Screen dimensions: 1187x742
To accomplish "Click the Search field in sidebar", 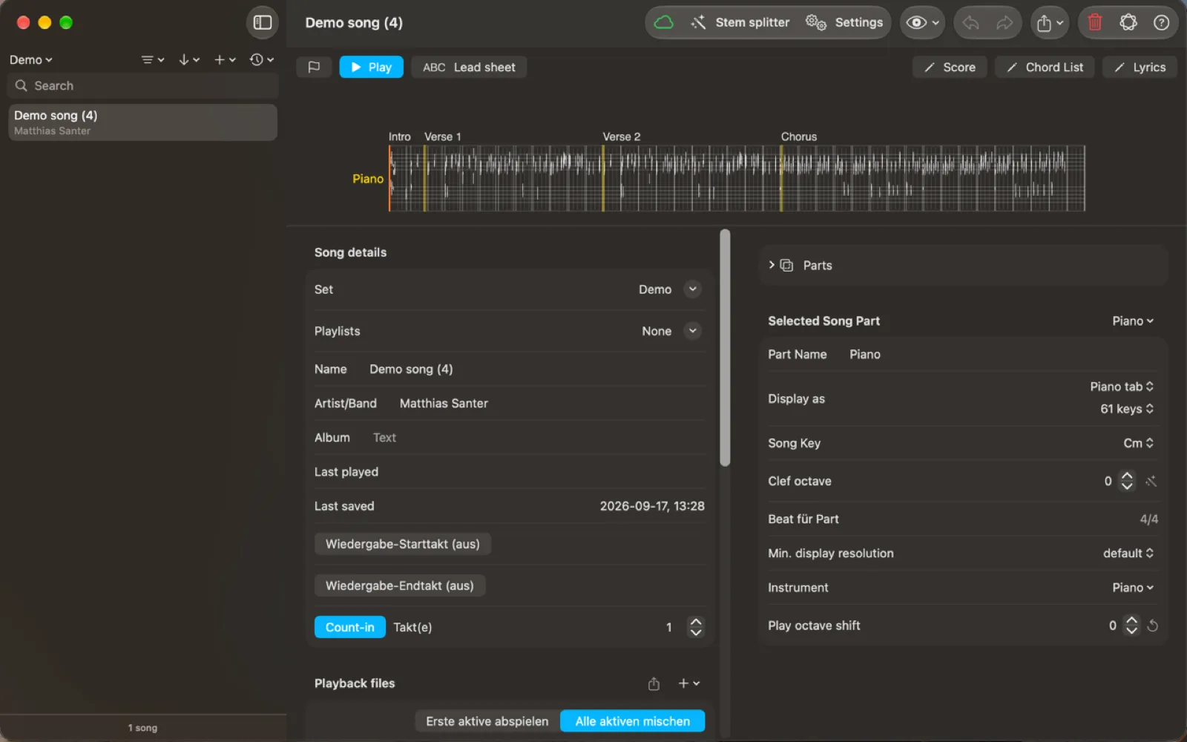I will 143,85.
